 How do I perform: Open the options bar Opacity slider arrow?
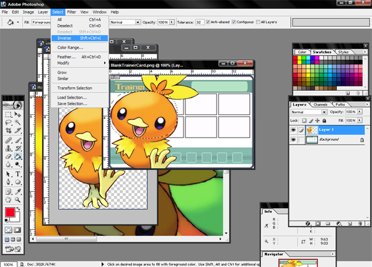pos(172,22)
